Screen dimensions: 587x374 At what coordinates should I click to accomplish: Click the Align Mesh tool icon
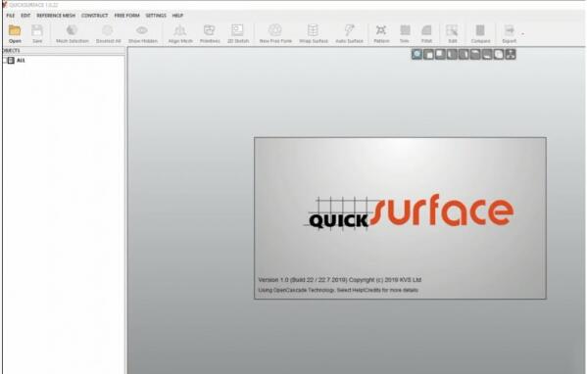point(180,30)
